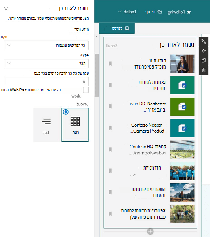Open the נאמנות לקוחות תוכנית title
The width and height of the screenshot is (210, 237).
pos(152,85)
